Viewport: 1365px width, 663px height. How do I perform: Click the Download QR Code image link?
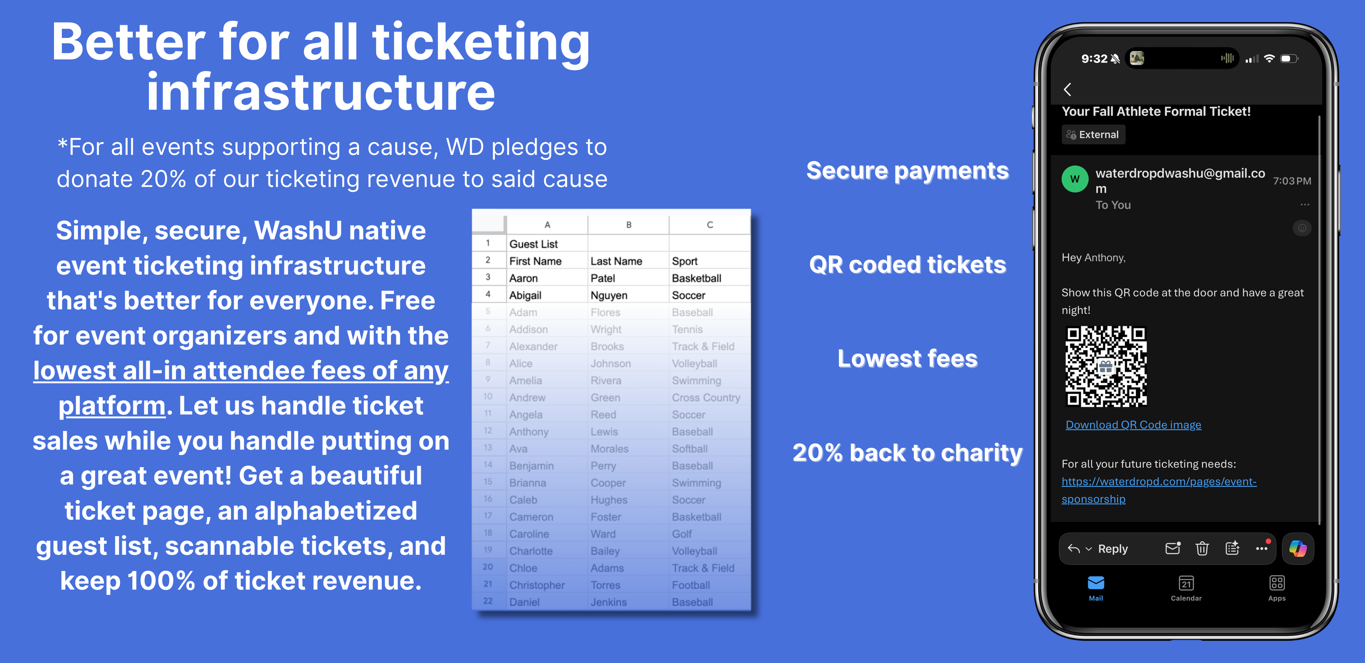coord(1133,425)
